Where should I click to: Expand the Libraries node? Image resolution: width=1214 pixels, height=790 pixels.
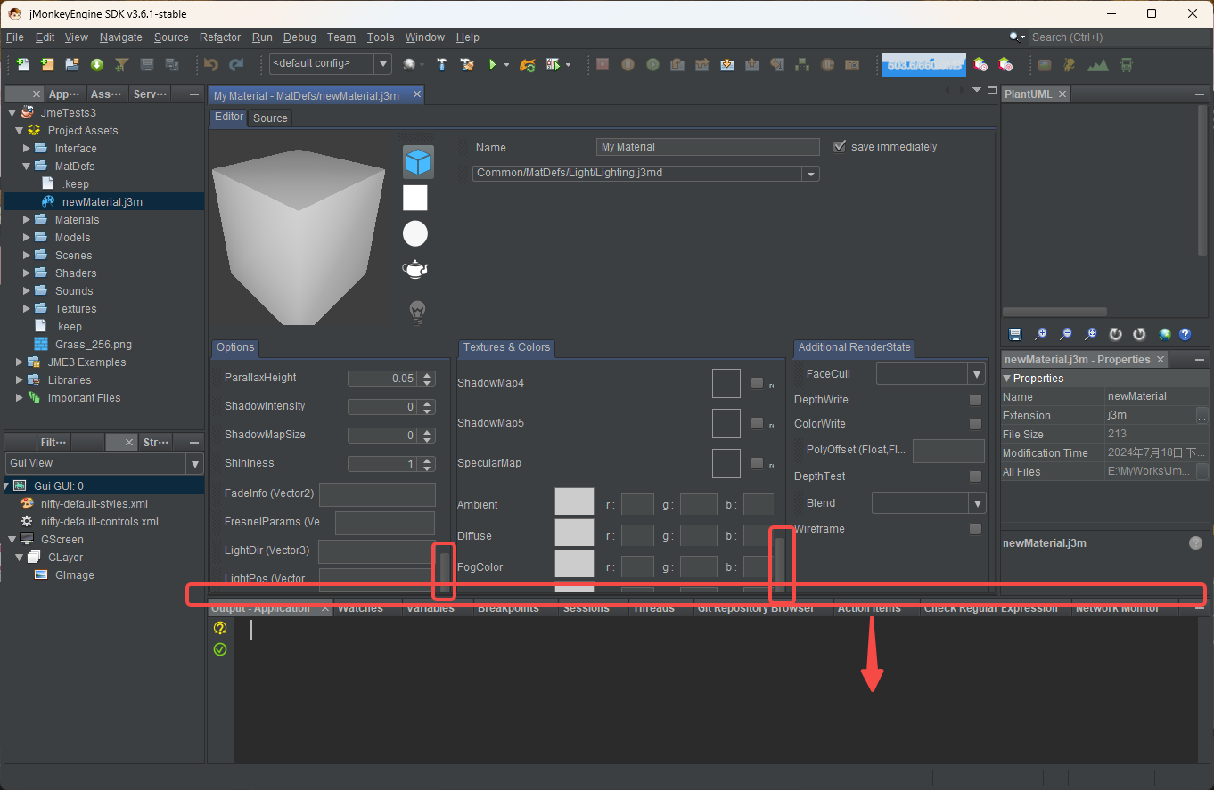20,380
